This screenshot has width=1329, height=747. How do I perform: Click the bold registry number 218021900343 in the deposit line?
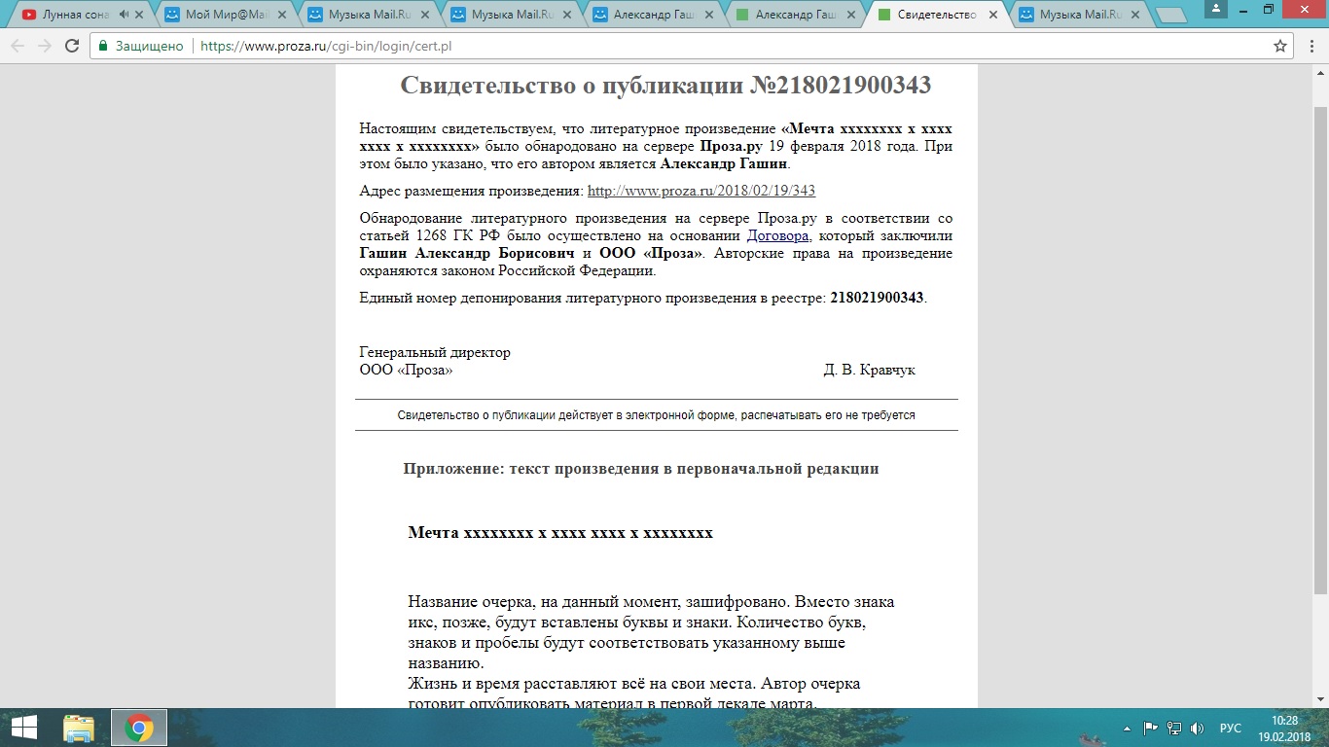point(877,298)
